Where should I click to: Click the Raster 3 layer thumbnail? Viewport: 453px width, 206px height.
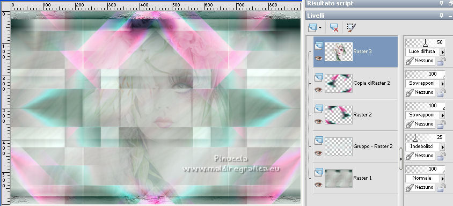(x=339, y=51)
